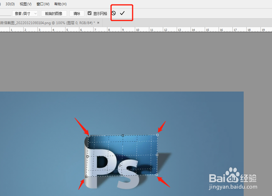Click the top-left crop grid handle
Screen dimensions: 272x196
tap(89, 136)
